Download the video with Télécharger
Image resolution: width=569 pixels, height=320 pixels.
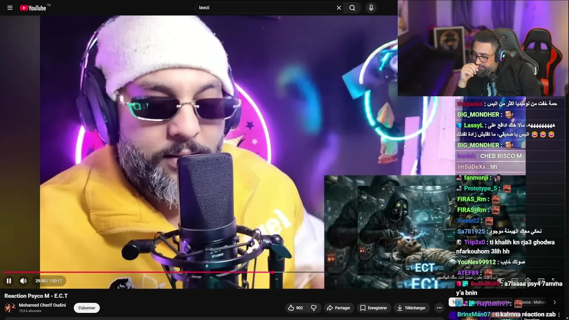[411, 308]
